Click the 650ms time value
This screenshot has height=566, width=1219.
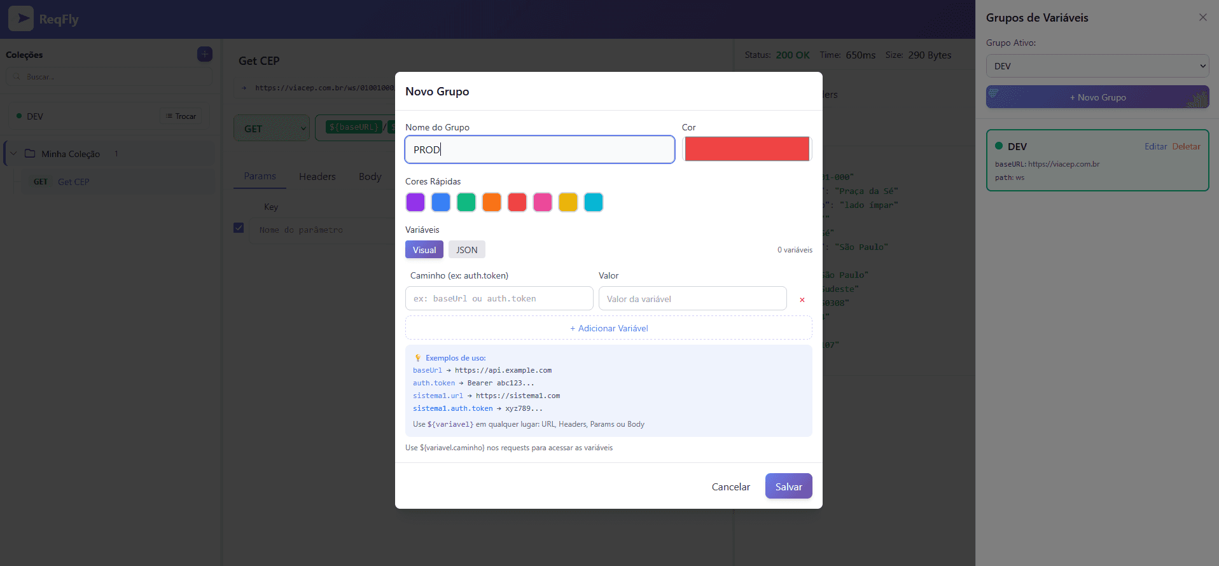(x=861, y=55)
